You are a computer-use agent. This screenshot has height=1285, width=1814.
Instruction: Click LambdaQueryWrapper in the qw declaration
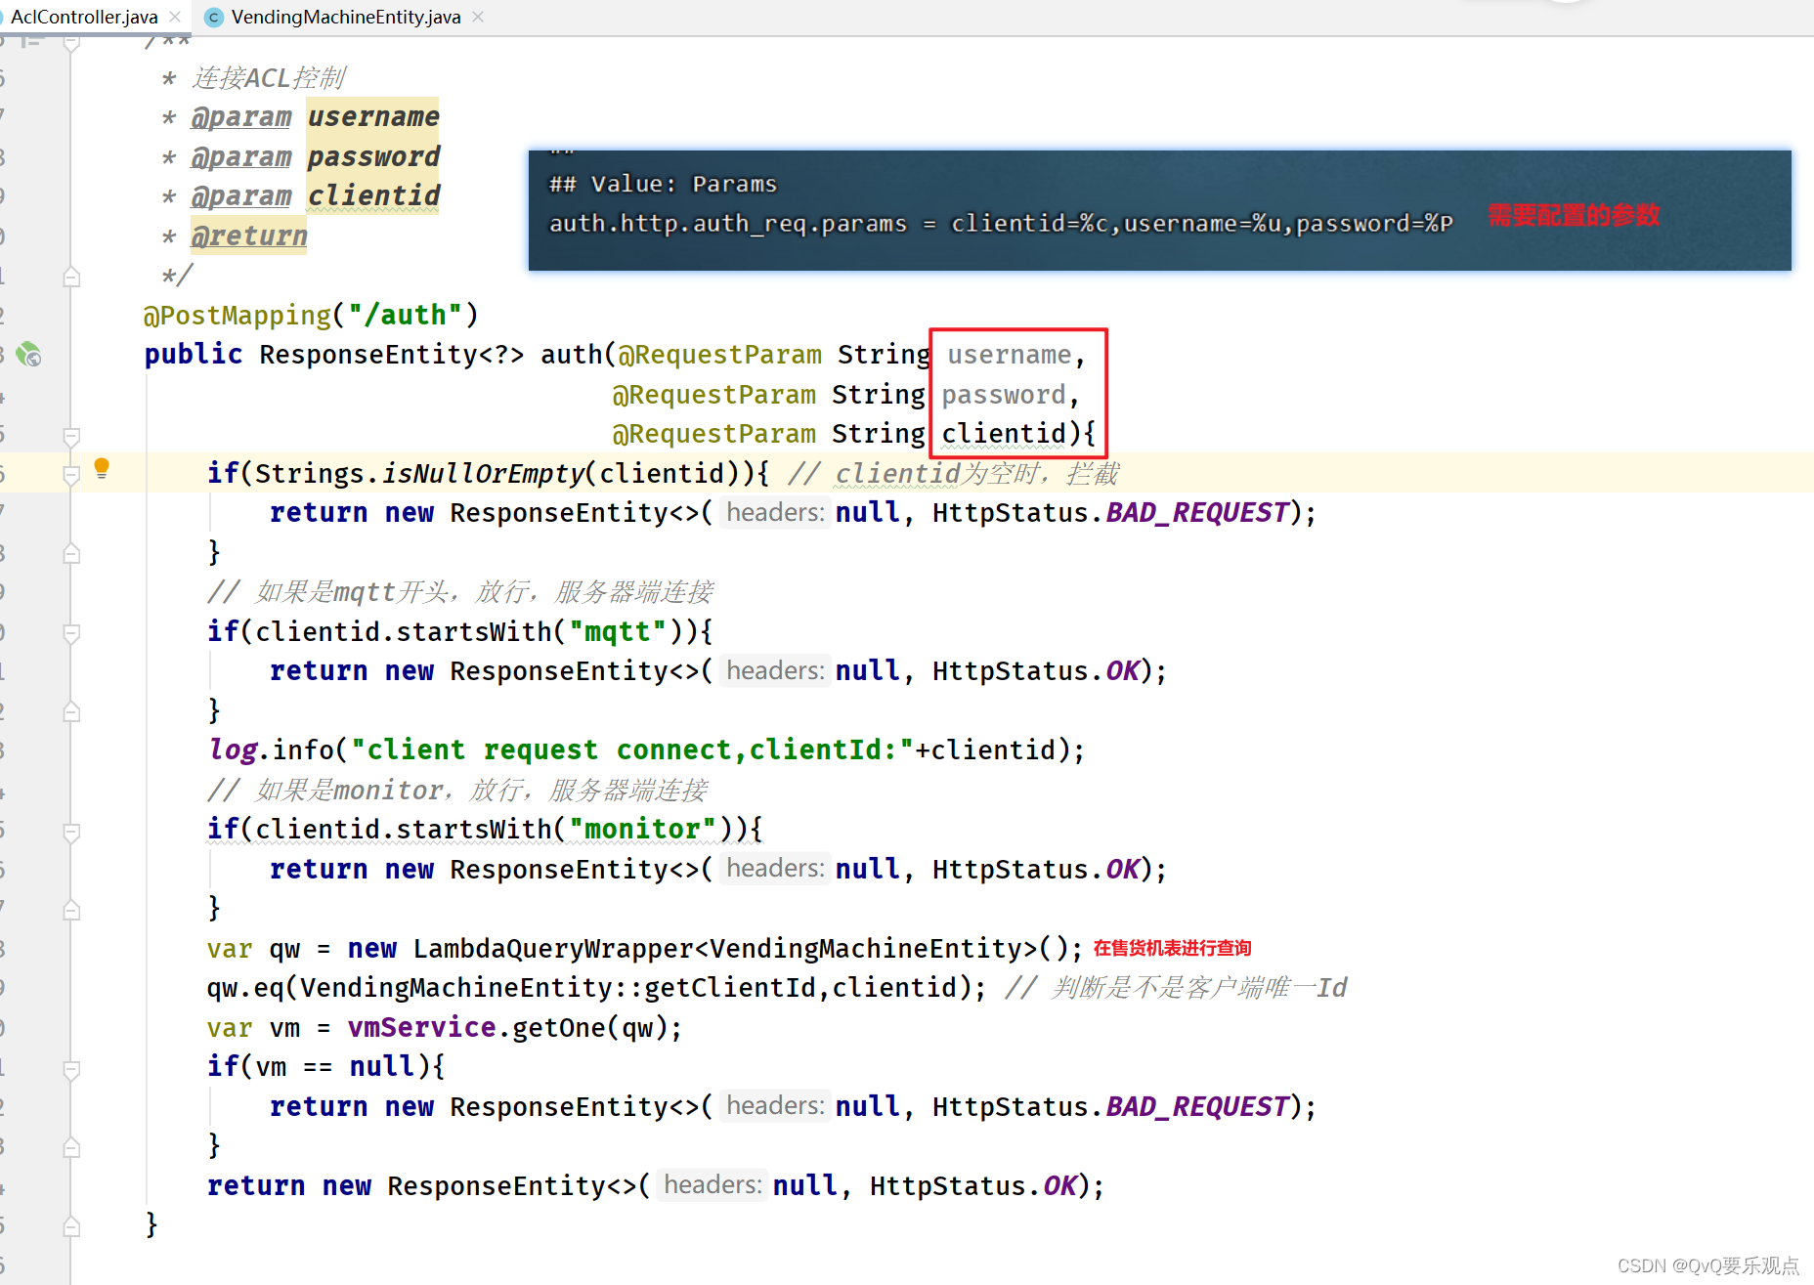[552, 949]
